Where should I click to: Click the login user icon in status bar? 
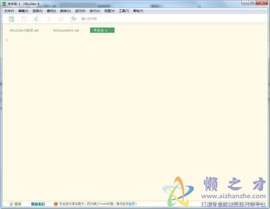11,204
